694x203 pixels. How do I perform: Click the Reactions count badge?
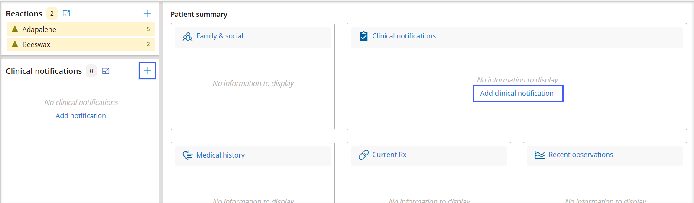tap(52, 13)
